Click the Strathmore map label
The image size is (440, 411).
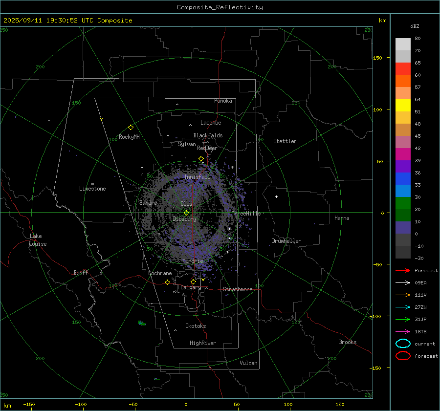pyautogui.click(x=238, y=289)
